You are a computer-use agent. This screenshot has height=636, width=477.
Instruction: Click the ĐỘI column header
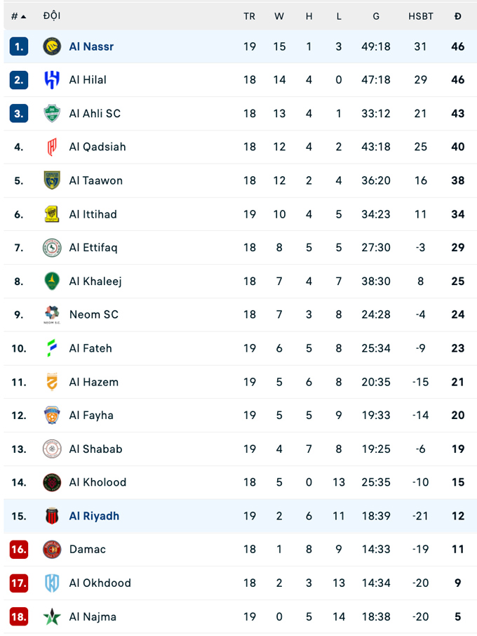point(51,16)
